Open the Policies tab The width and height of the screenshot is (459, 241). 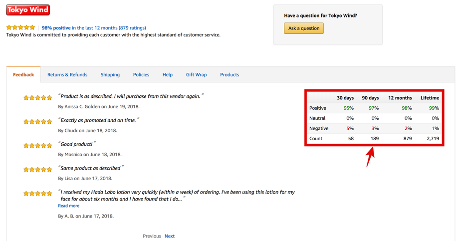point(141,75)
